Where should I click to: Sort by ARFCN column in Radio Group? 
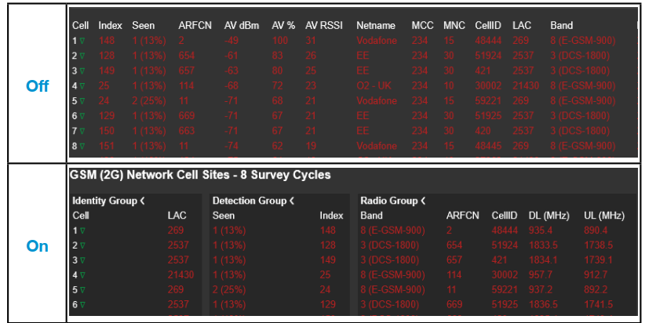[x=463, y=216]
